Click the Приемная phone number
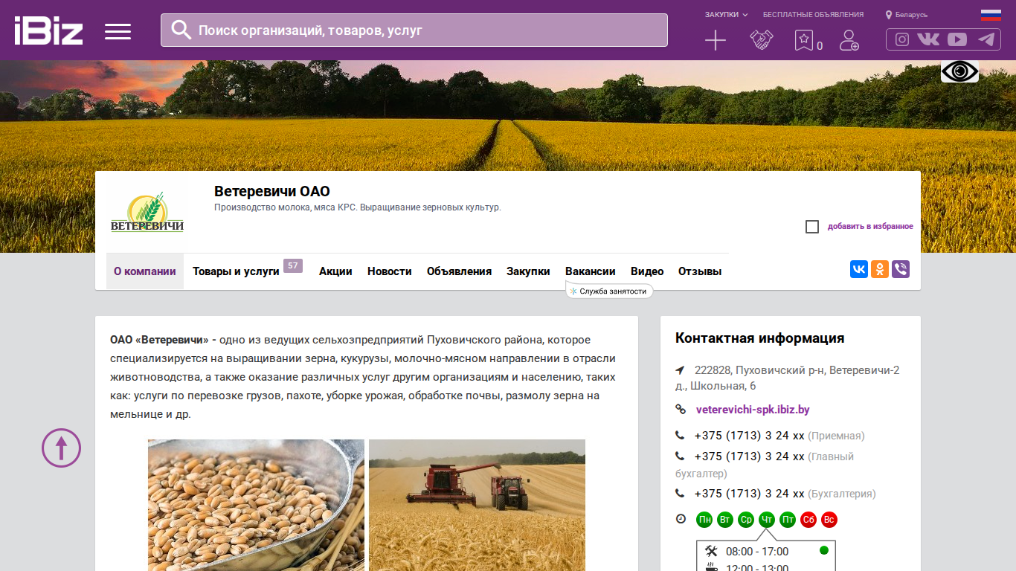Viewport: 1016px width, 571px height. pyautogui.click(x=749, y=436)
